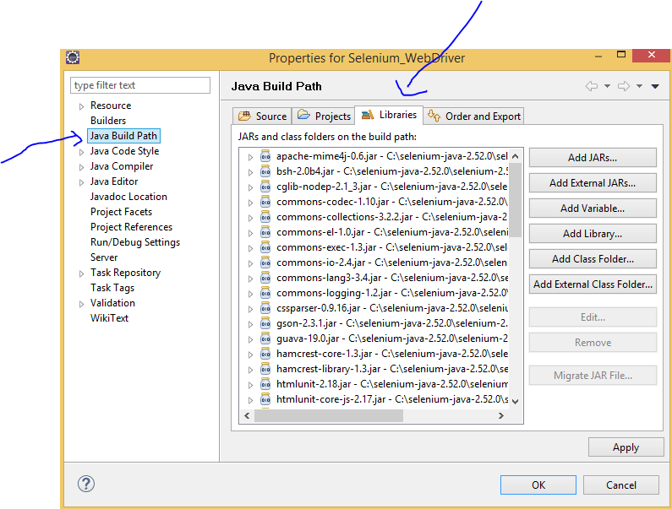Select the Libraries tab
This screenshot has width=672, height=509.
coord(389,115)
